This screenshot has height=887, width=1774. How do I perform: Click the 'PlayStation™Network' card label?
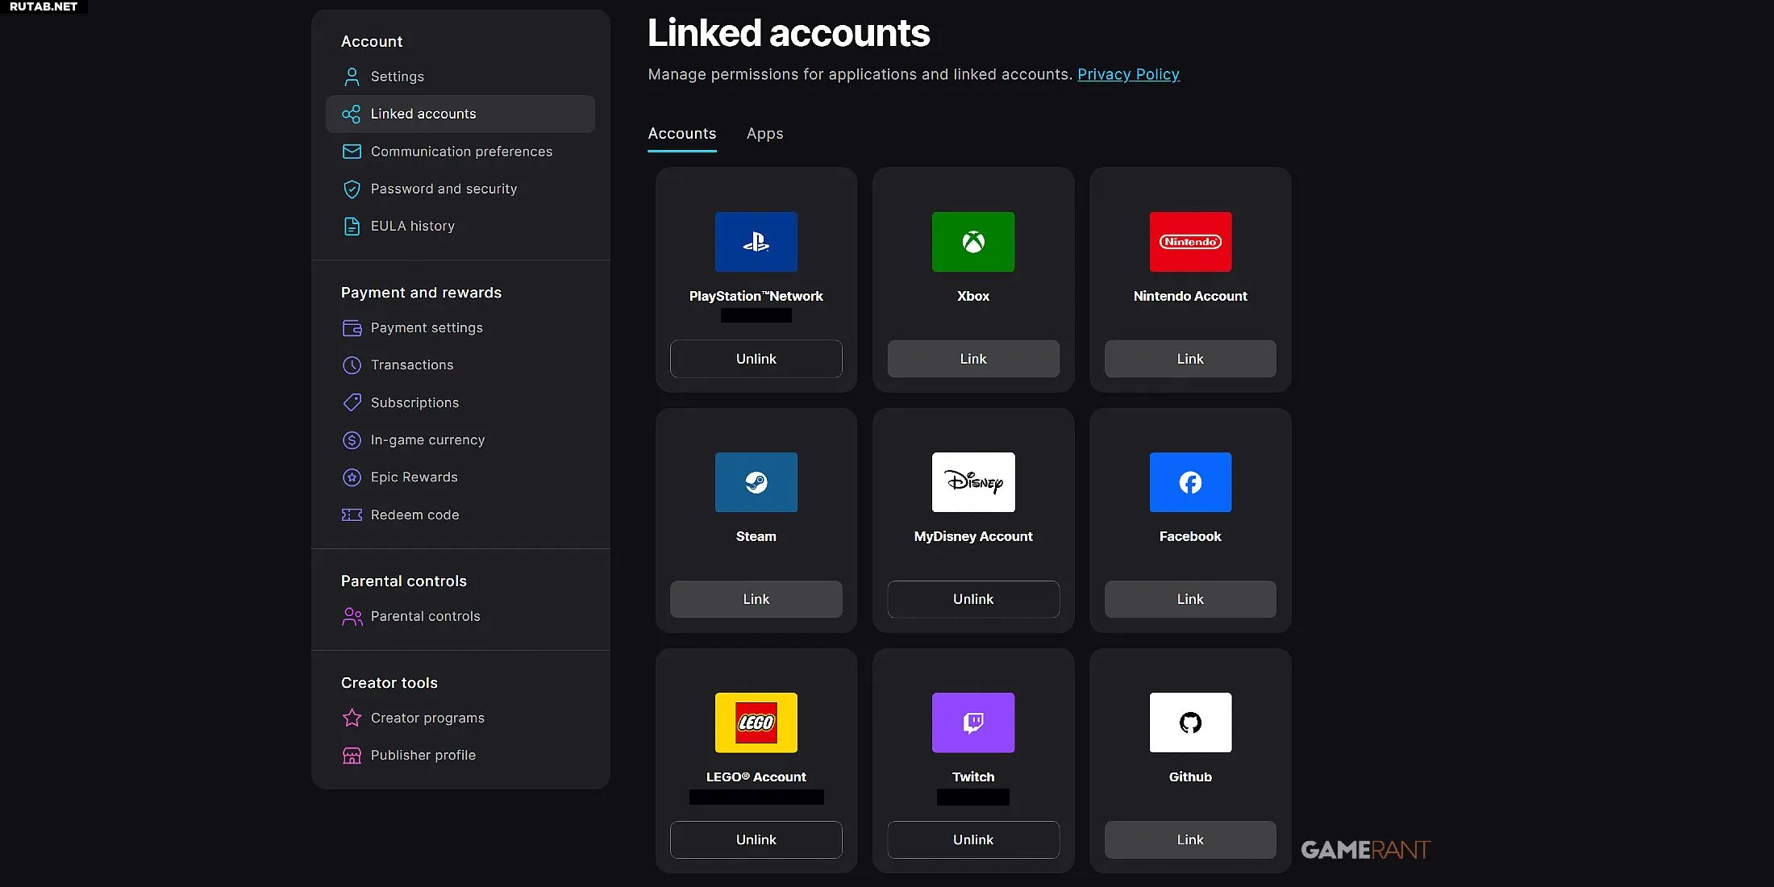pos(756,296)
